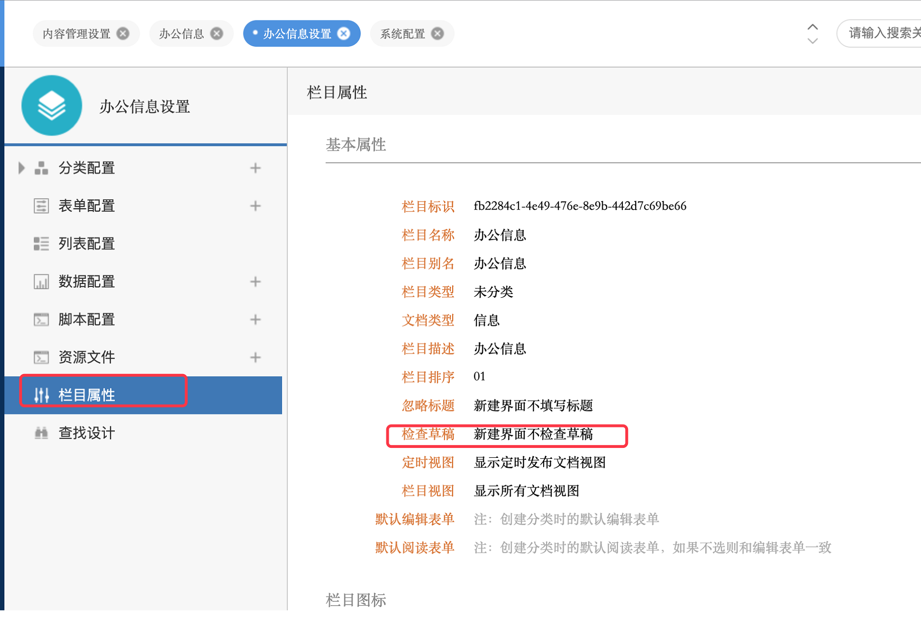The image size is (921, 637).
Task: Switch to the 内容管理设置 tab
Action: tap(76, 33)
